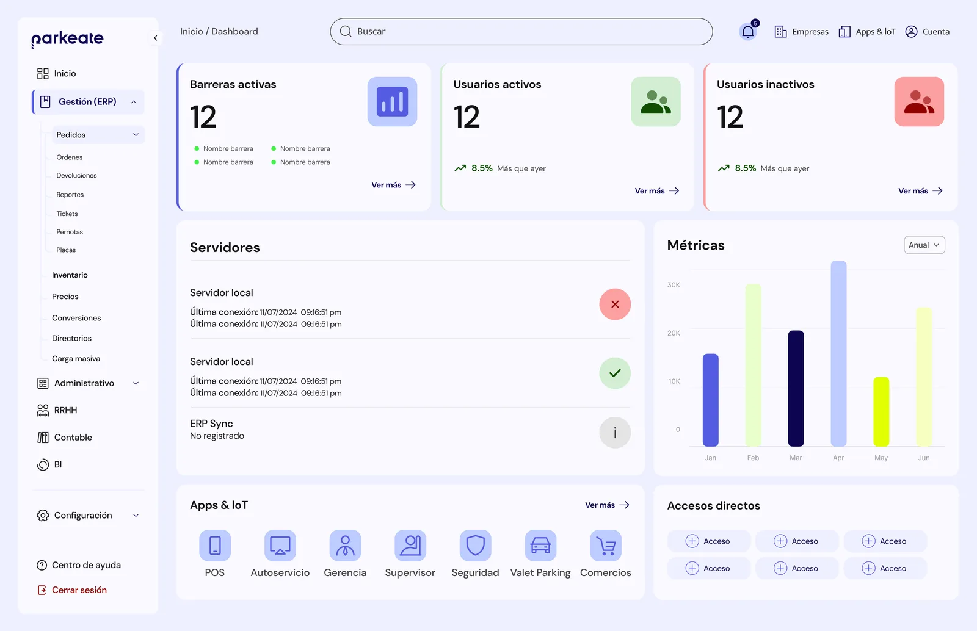Viewport: 977px width, 631px height.
Task: Open RRHH in the sidebar
Action: pyautogui.click(x=57, y=410)
